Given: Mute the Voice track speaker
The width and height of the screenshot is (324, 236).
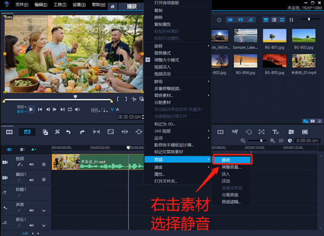Looking at the screenshot, I should (x=31, y=211).
